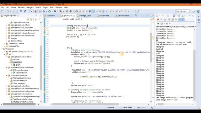Image resolution: width=201 pixels, height=113 pixels.
Task: Click the Back navigation arrow icon
Action: coord(126,11)
